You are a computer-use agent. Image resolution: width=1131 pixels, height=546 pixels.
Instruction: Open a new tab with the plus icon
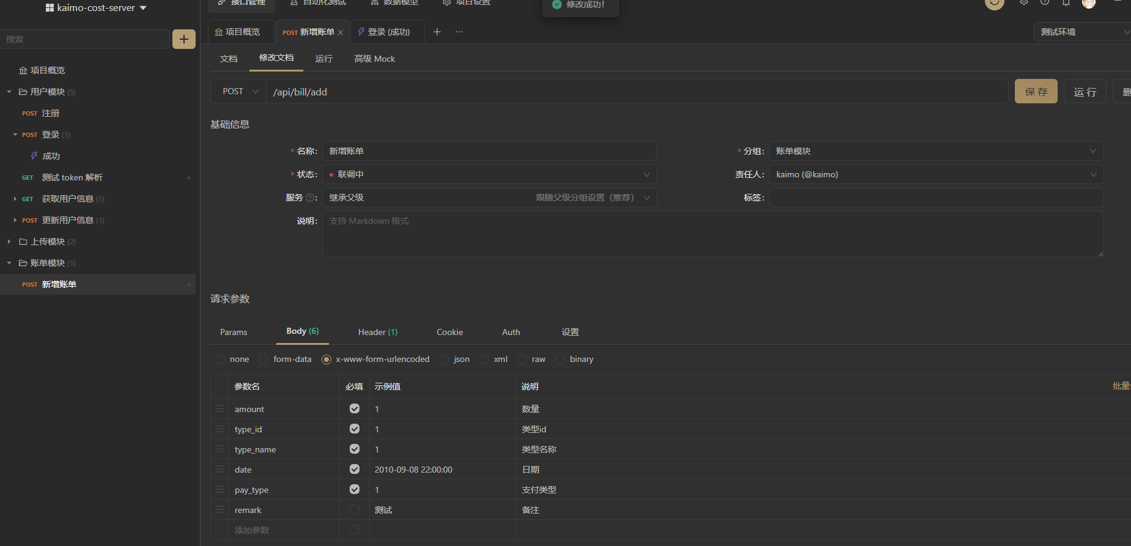point(437,32)
